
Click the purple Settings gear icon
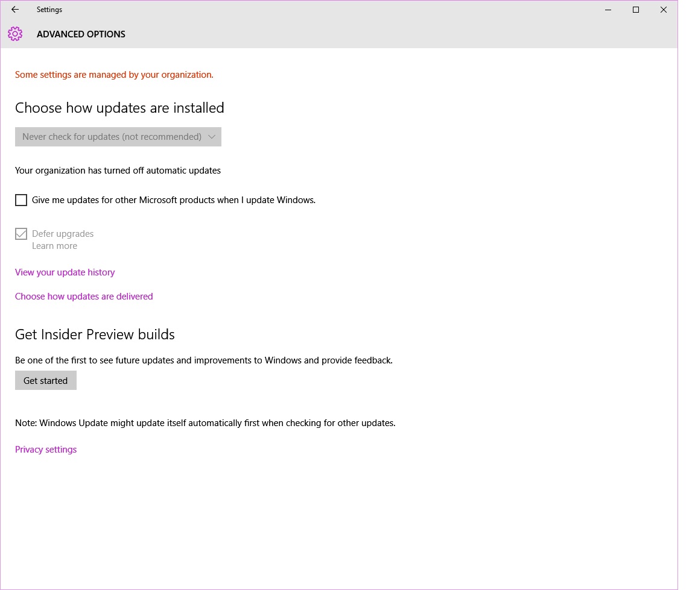click(15, 34)
